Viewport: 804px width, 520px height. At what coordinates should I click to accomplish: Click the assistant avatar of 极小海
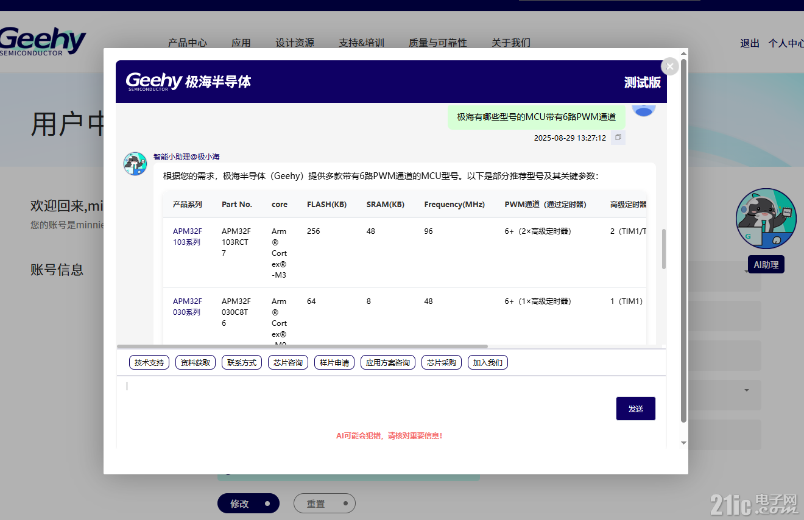pyautogui.click(x=135, y=164)
